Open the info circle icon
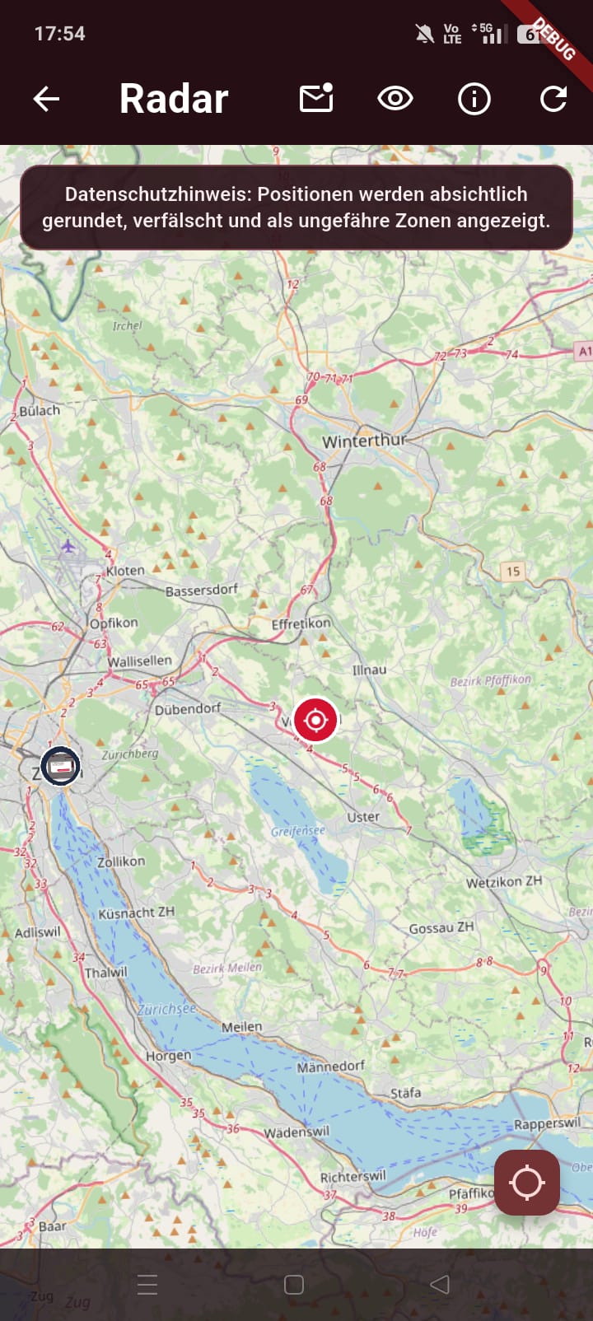 coord(474,99)
